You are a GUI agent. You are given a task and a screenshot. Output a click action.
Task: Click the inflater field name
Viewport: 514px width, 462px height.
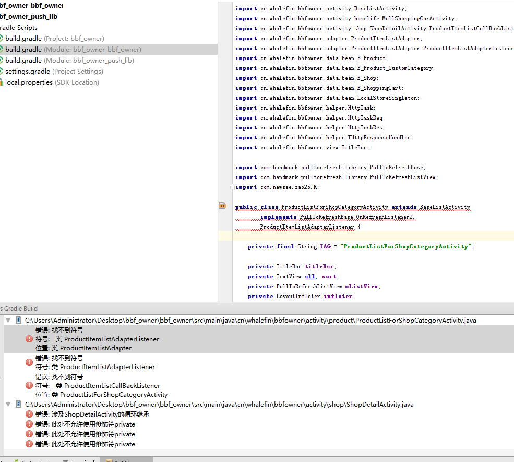338,296
